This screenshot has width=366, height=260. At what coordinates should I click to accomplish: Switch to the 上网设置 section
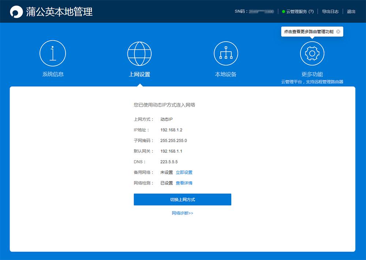[139, 74]
